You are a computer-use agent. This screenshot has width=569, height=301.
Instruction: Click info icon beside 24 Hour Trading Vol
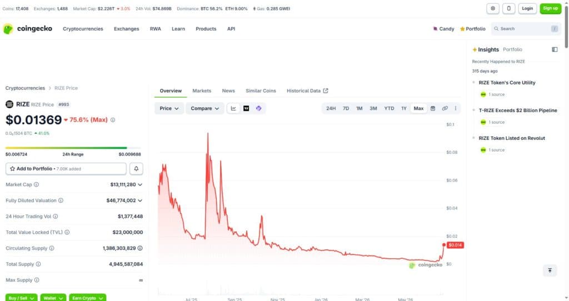pyautogui.click(x=55, y=217)
